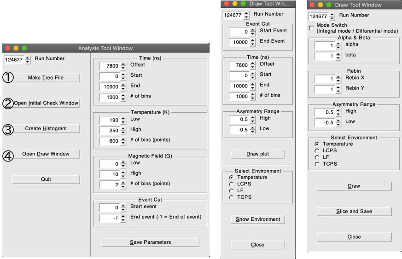Select Temperature radio in right Draw Tool Window
Screen dimensions: 402x259
(x=317, y=144)
